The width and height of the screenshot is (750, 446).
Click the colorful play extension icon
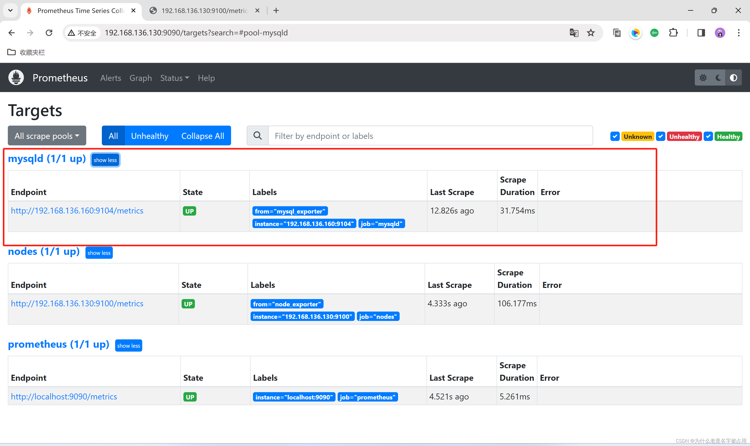pyautogui.click(x=635, y=33)
